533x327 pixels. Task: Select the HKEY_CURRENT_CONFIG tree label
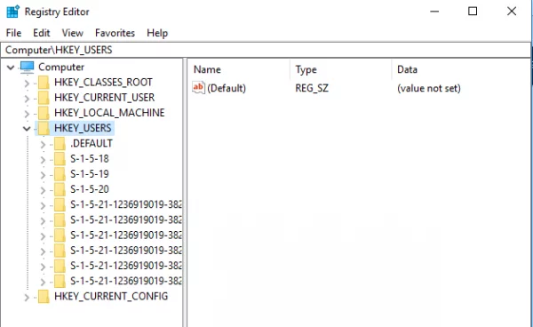click(x=111, y=297)
